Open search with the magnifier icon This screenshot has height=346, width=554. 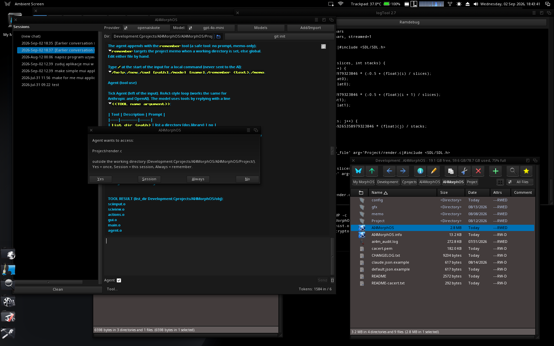(513, 171)
